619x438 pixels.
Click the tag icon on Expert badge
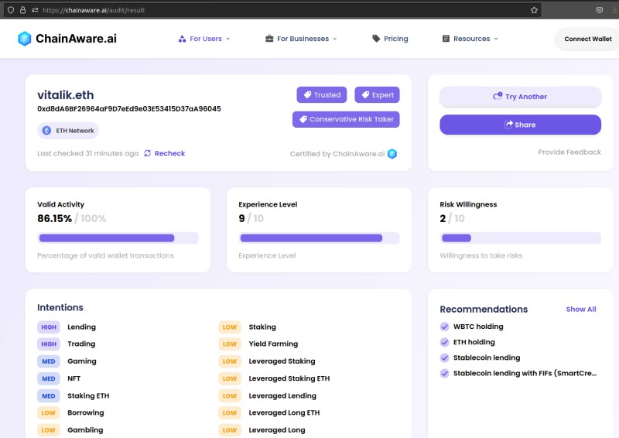365,94
